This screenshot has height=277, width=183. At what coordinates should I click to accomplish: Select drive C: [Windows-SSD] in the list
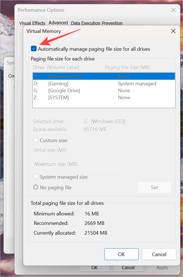click(x=84, y=76)
